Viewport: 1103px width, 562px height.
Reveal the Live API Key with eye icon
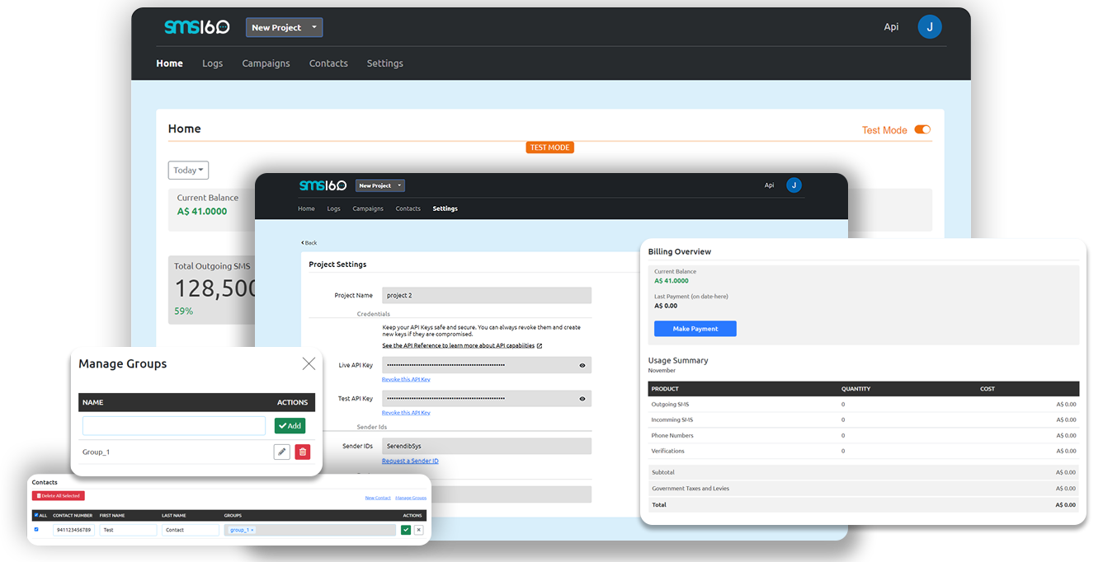coord(582,365)
